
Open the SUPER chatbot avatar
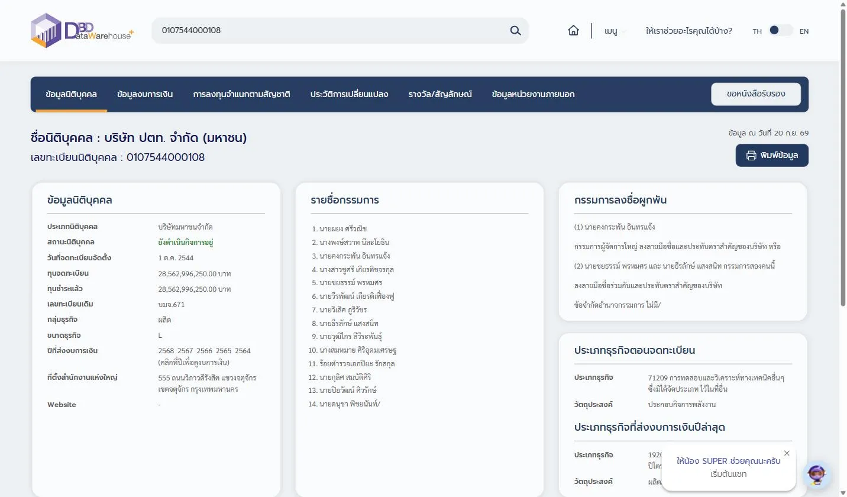pos(816,475)
